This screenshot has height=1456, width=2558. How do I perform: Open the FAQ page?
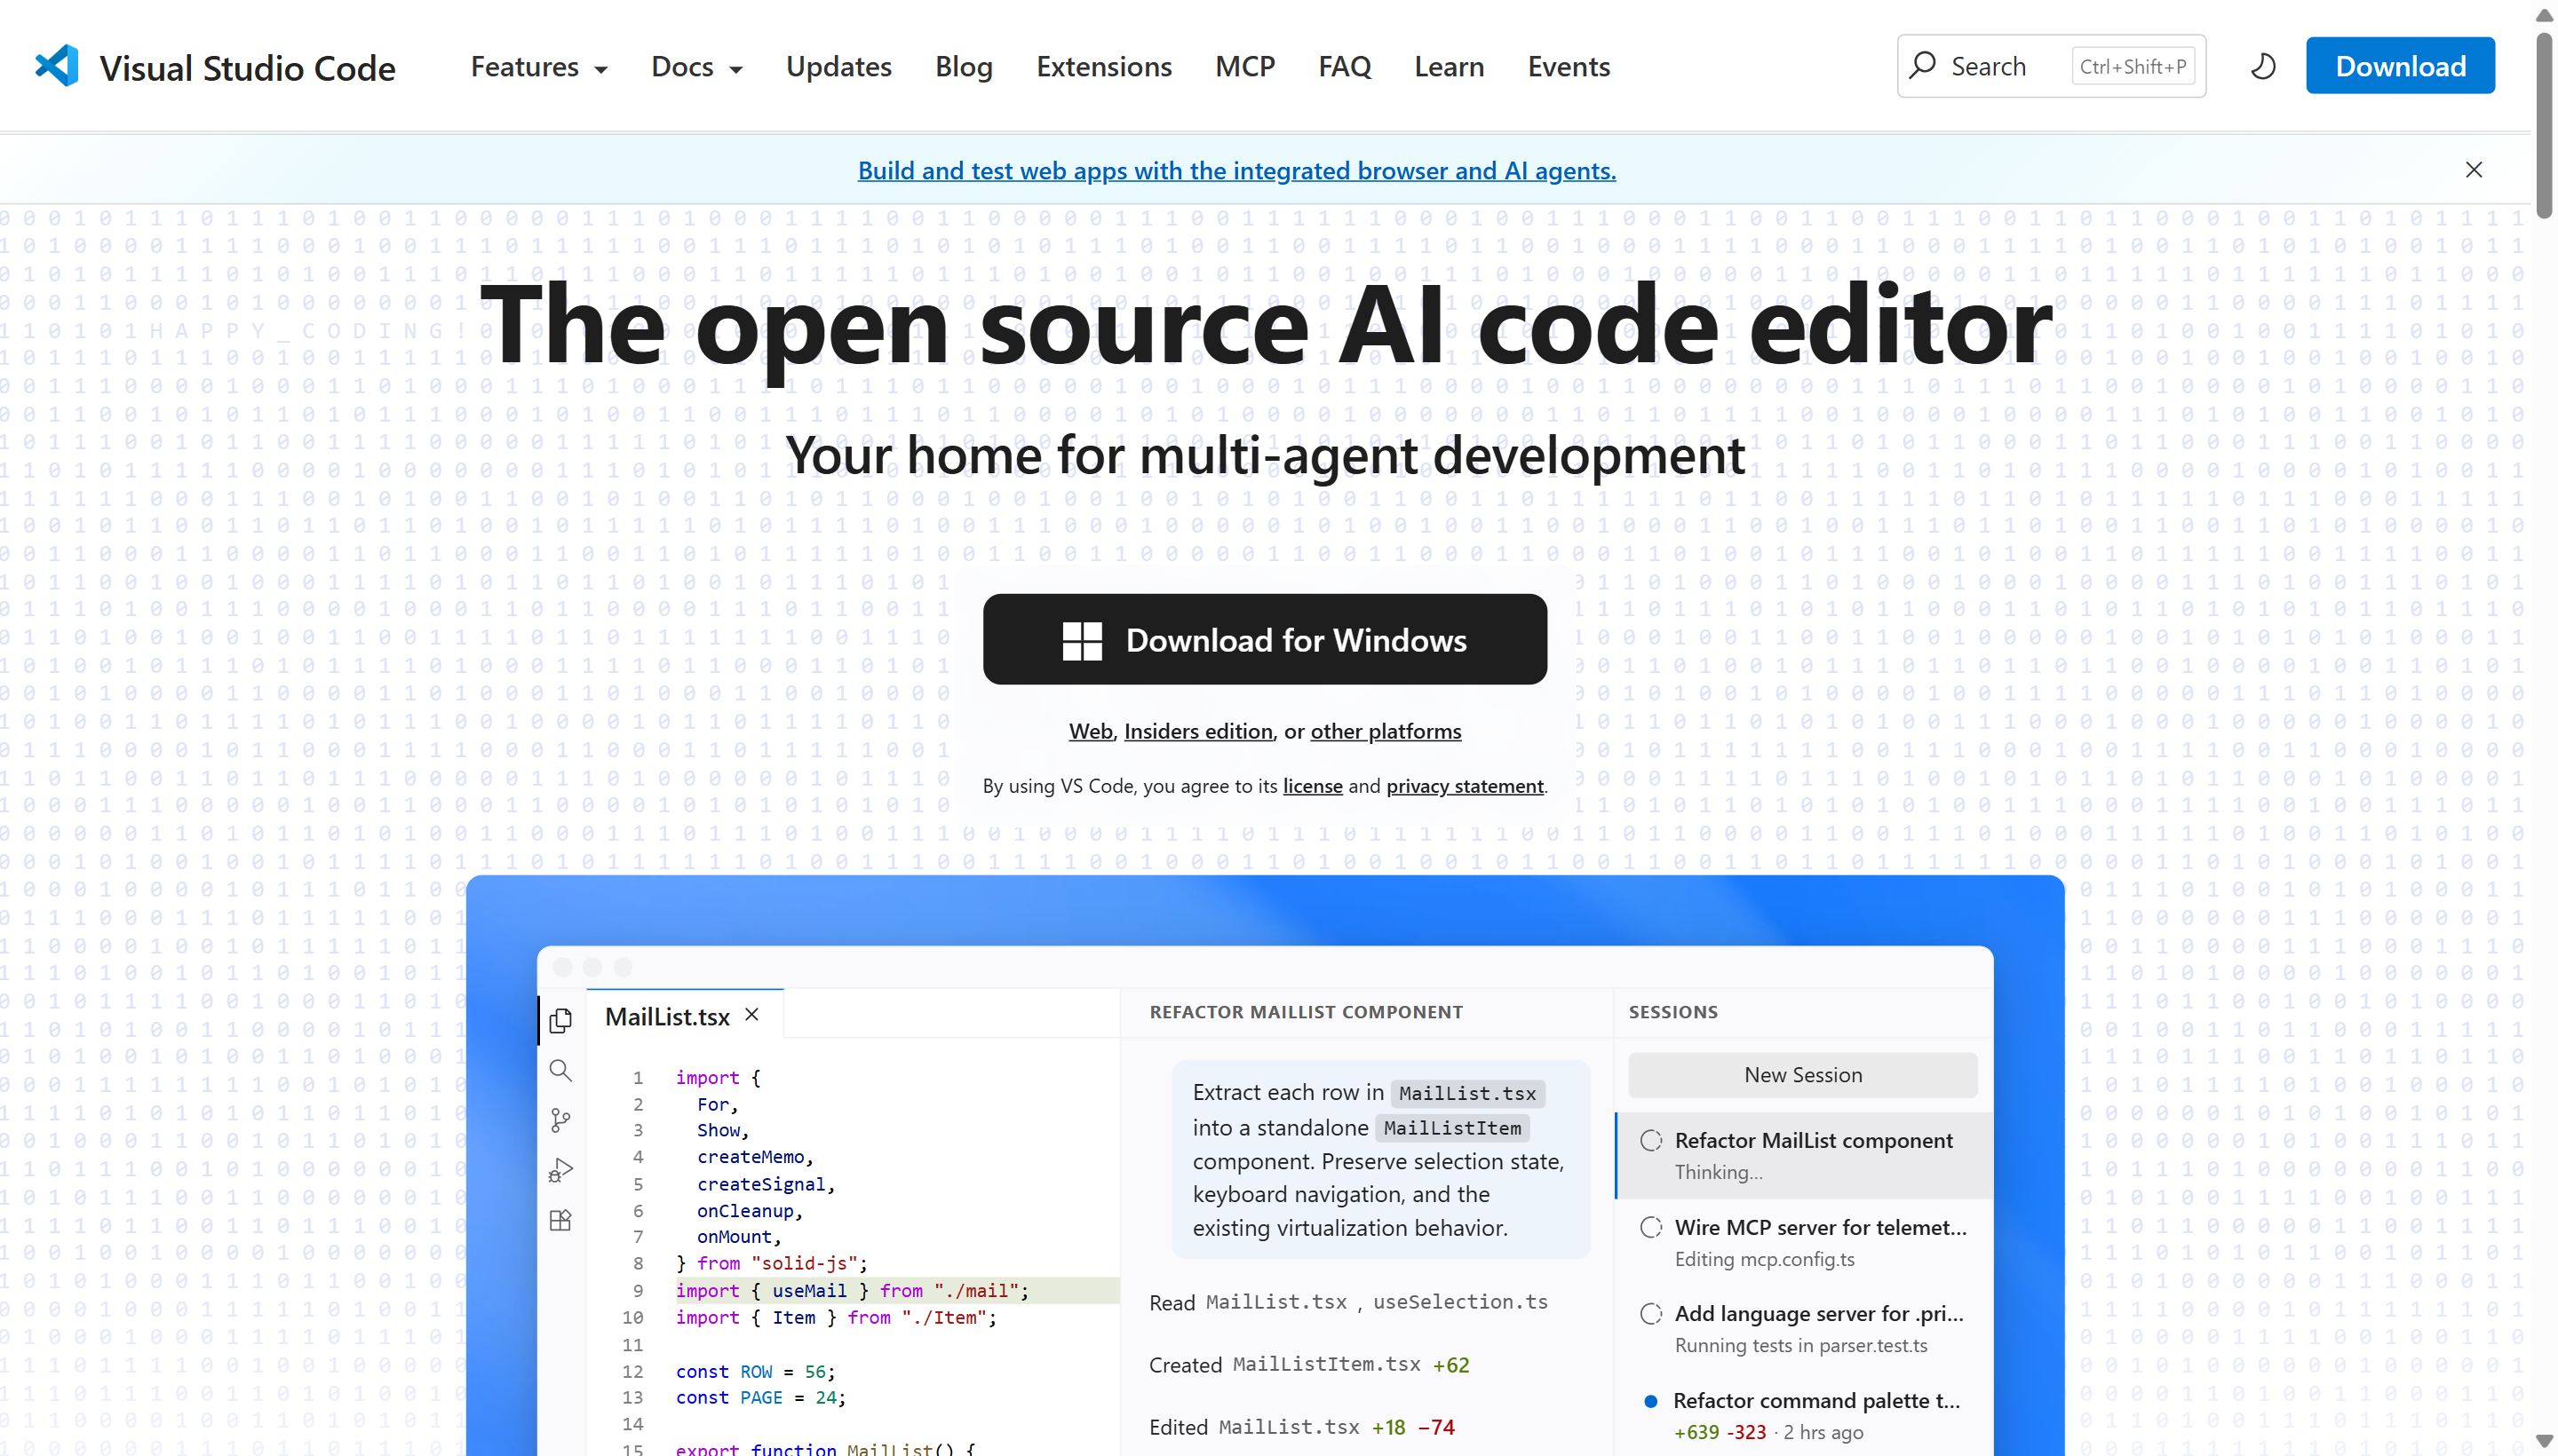(1345, 67)
